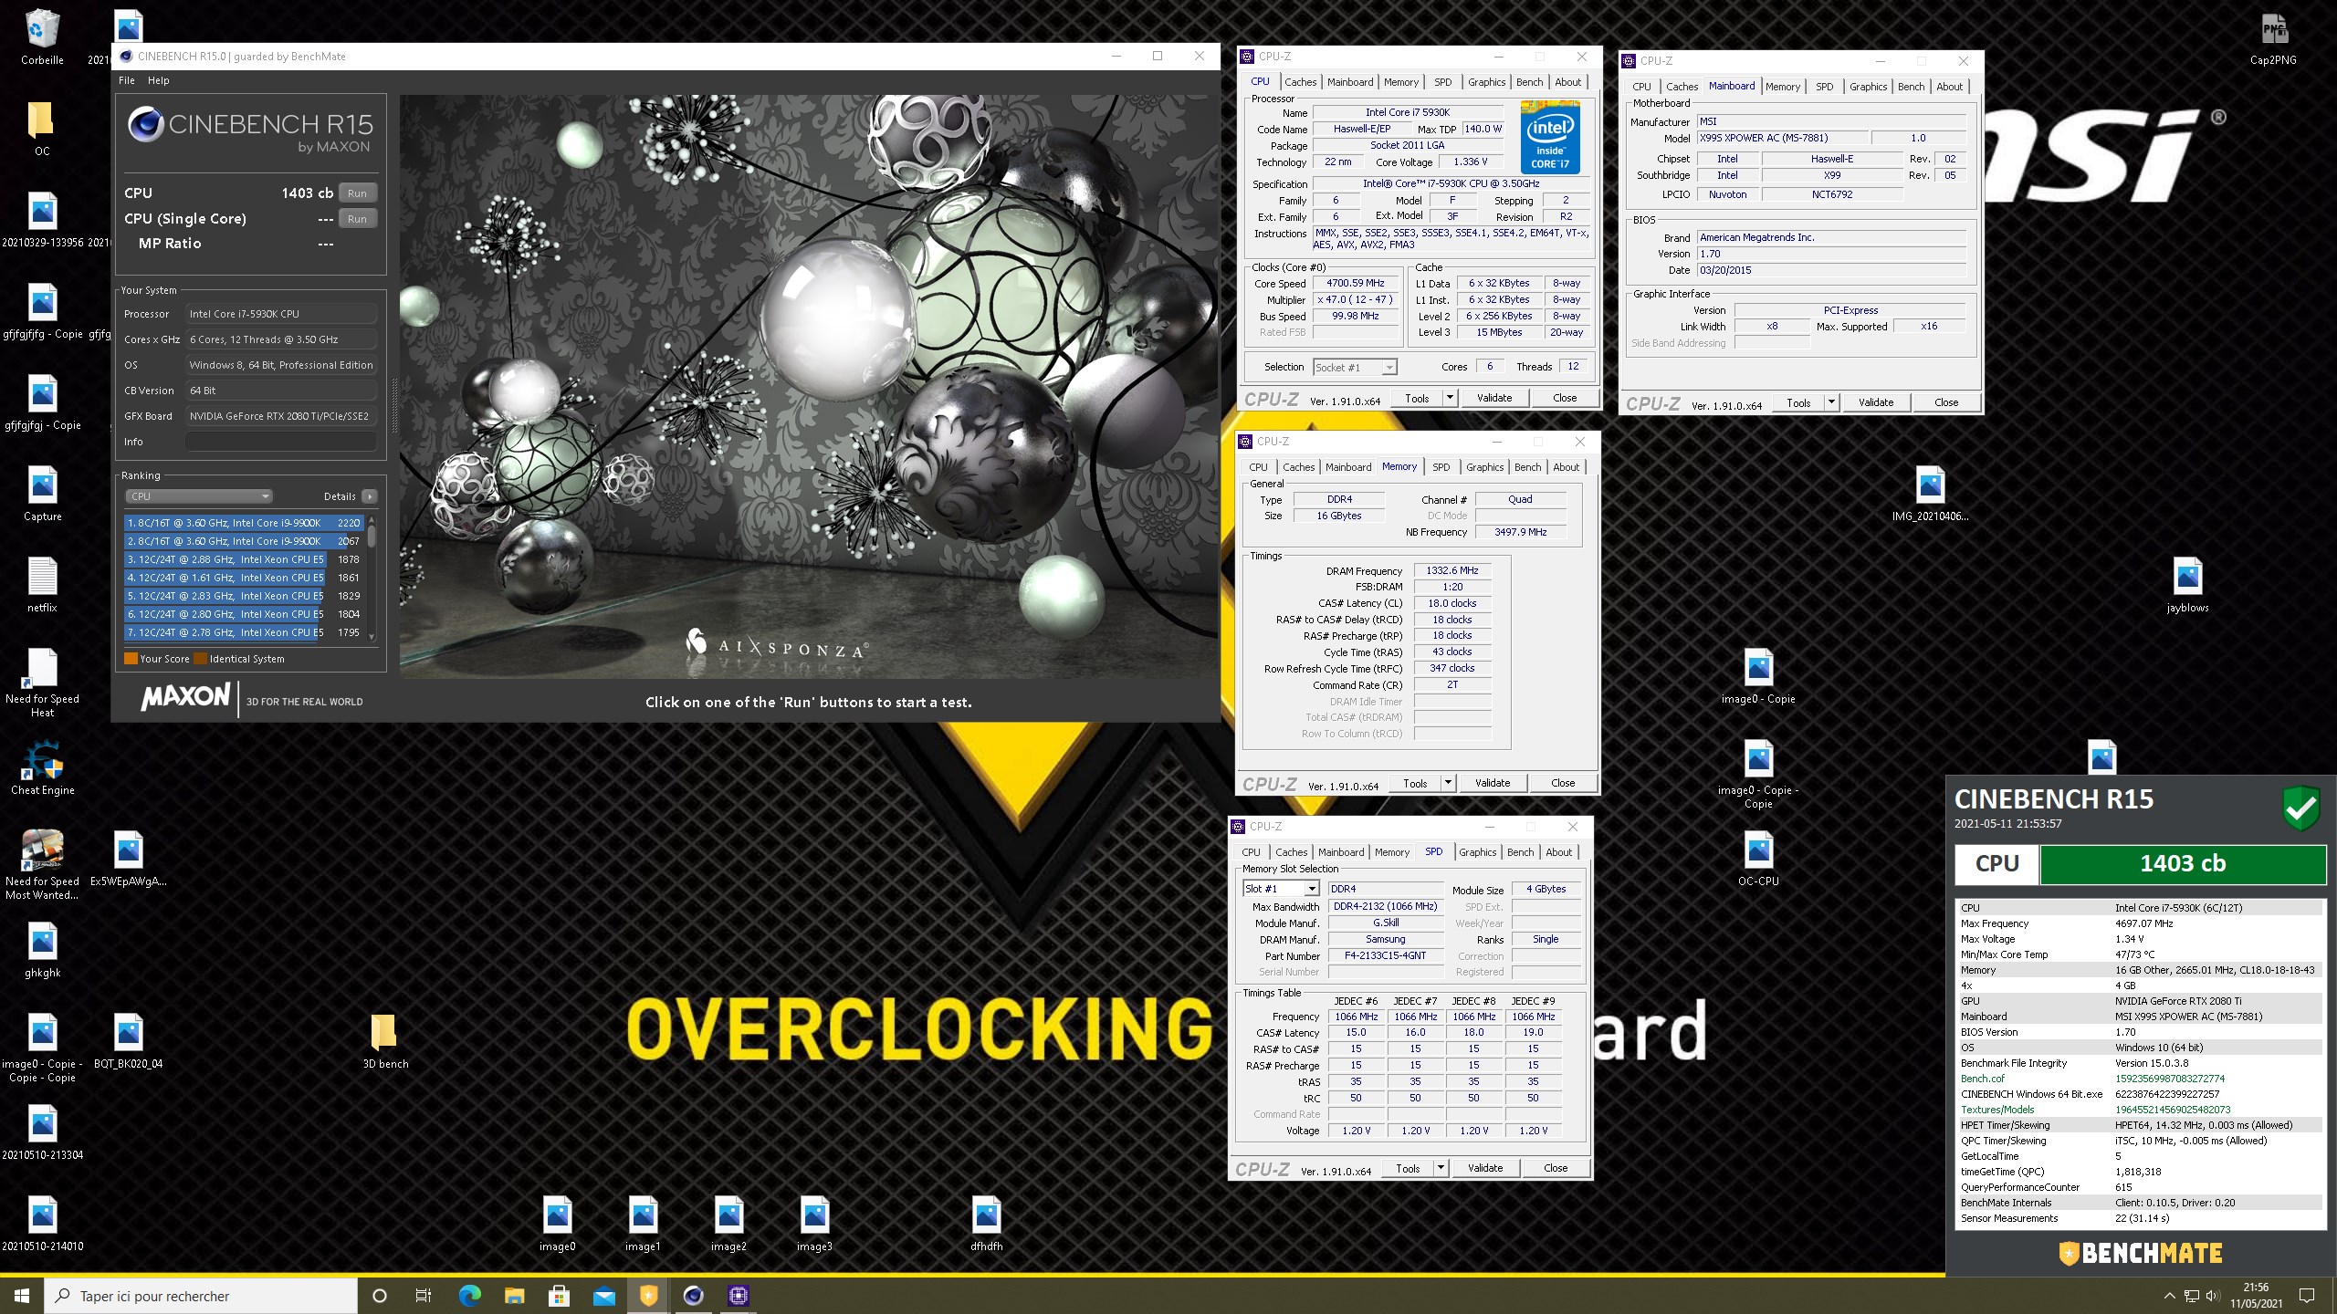Switch to Graphics tab in CPU-Z SPD window
This screenshot has height=1314, width=2337.
1477,852
